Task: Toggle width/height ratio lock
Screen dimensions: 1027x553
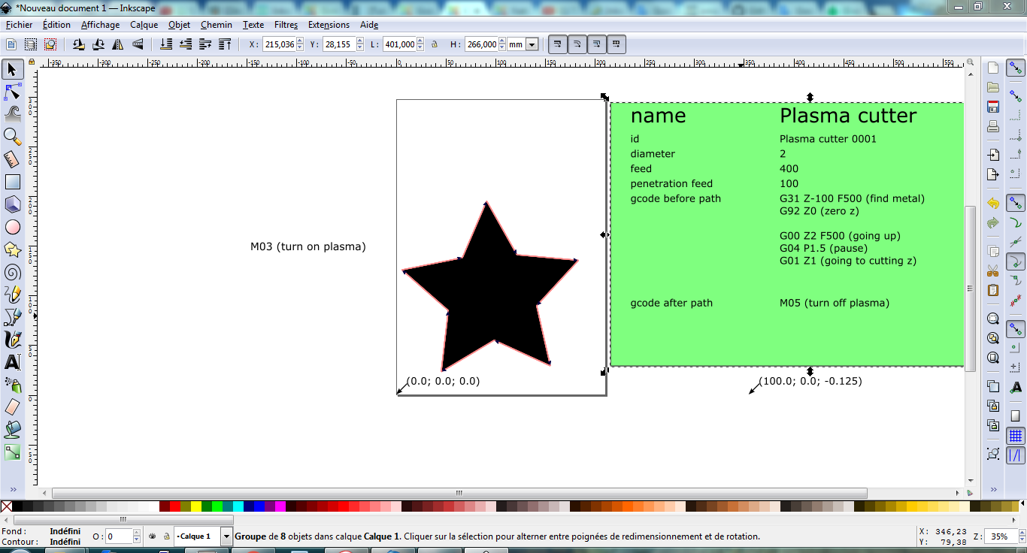Action: [x=434, y=44]
